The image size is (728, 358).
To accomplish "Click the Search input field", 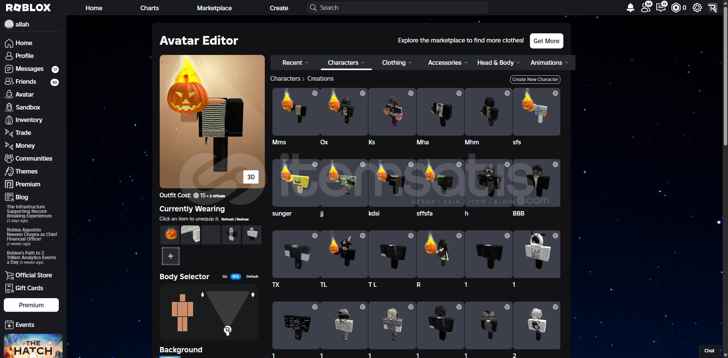I will (397, 8).
